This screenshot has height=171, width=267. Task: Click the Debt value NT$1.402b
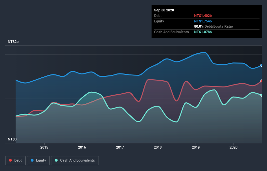coord(203,16)
